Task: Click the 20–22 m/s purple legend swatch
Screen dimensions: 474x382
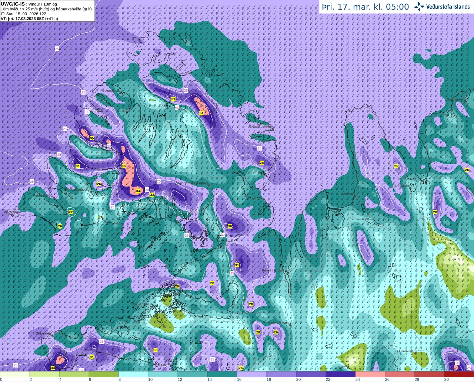Action: (x=311, y=374)
